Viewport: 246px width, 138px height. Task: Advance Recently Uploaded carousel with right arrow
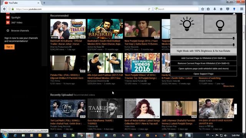235,109
